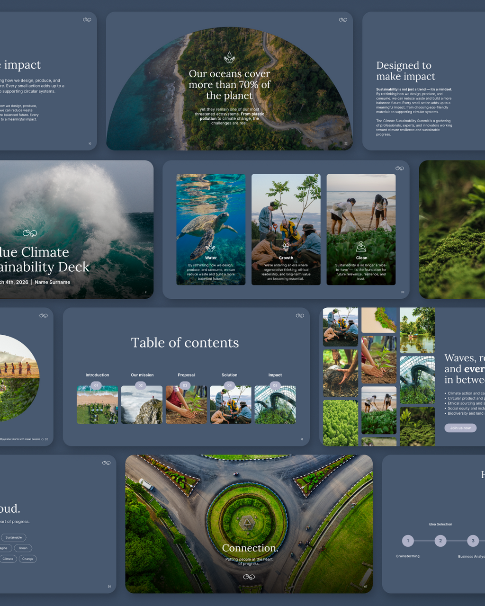
Task: Open the Solution section thumbnail
Action: pos(231,405)
